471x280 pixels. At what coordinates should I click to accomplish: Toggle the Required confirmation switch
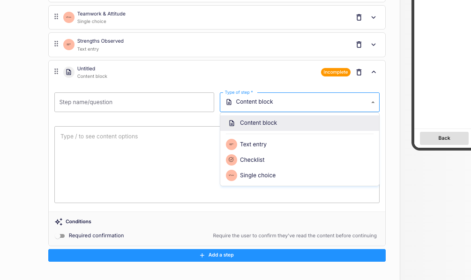60,236
